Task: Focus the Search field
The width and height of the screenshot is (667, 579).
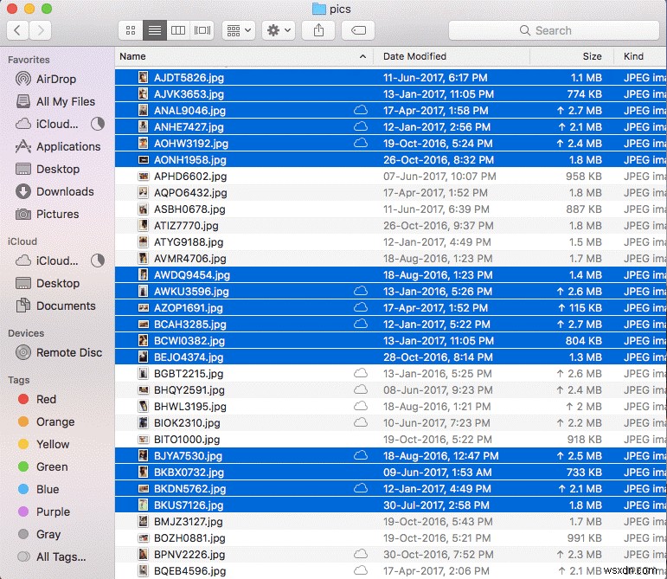Action: point(554,30)
